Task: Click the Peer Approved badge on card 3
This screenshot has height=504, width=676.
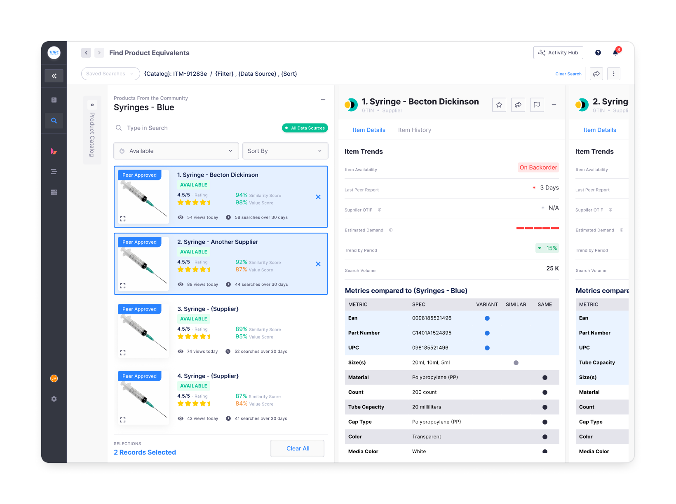Action: click(x=140, y=309)
